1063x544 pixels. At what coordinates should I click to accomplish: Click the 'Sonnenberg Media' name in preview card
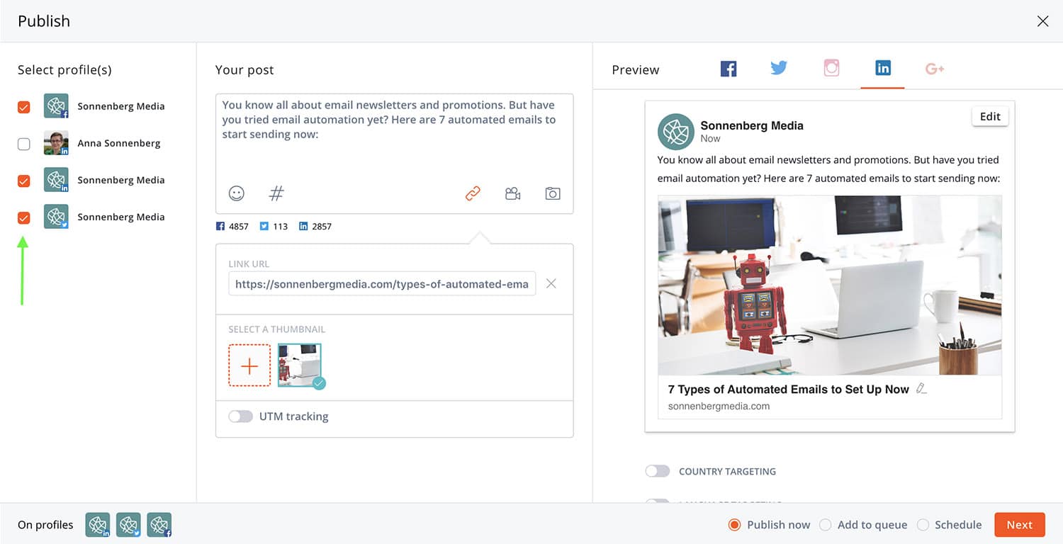pos(752,125)
